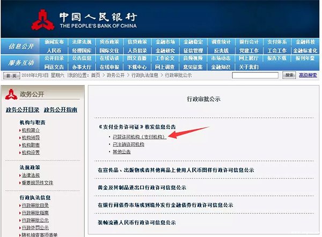Image resolution: width=322 pixels, height=237 pixels.
Task: Open 机构职责 sidebar link
Action: click(31, 145)
